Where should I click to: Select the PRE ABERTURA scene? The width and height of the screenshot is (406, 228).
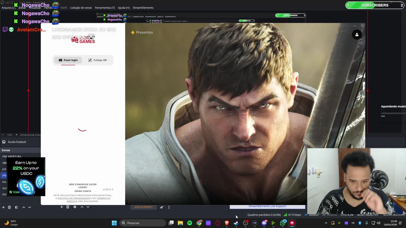[x=12, y=156]
